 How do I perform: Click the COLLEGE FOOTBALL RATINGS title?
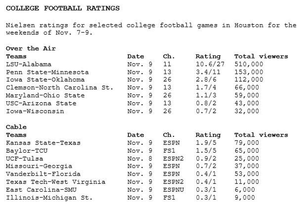coord(63,9)
